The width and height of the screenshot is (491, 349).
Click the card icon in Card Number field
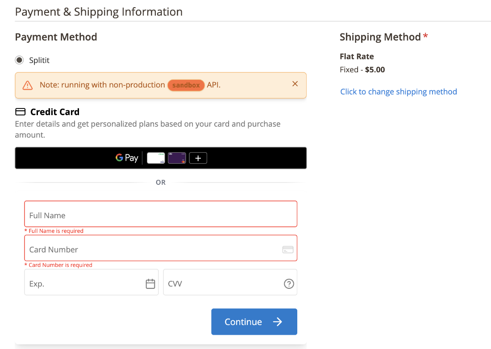point(288,249)
